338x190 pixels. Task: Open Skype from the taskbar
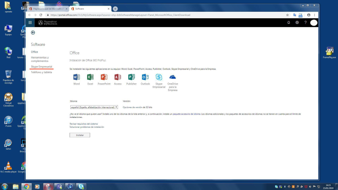click(81, 187)
